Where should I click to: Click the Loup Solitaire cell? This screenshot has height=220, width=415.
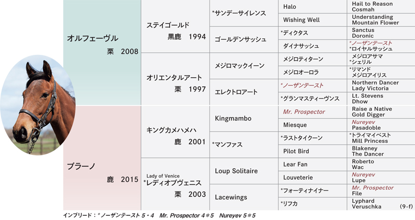click(x=244, y=171)
